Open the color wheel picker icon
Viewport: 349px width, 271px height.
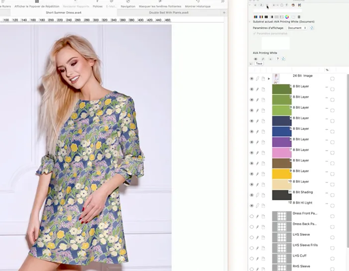point(287,17)
